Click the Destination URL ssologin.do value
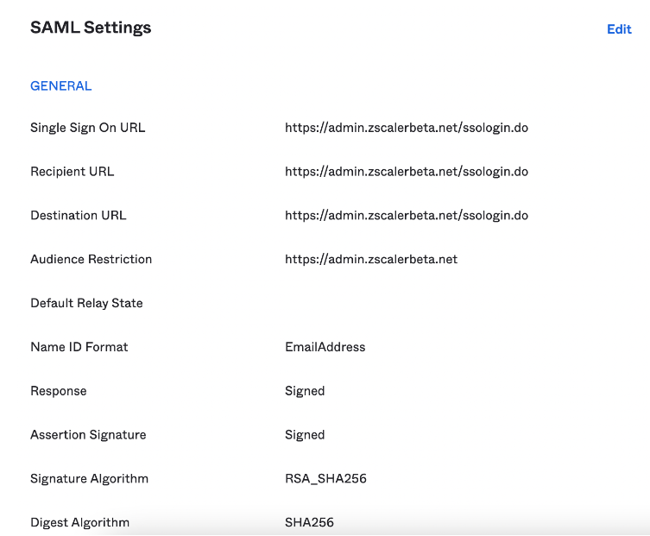This screenshot has width=650, height=536. point(406,216)
